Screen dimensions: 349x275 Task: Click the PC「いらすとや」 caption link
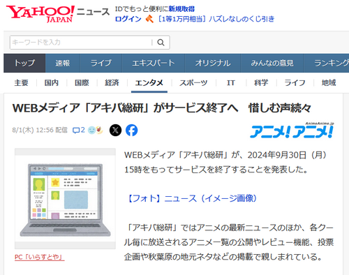pos(40,257)
